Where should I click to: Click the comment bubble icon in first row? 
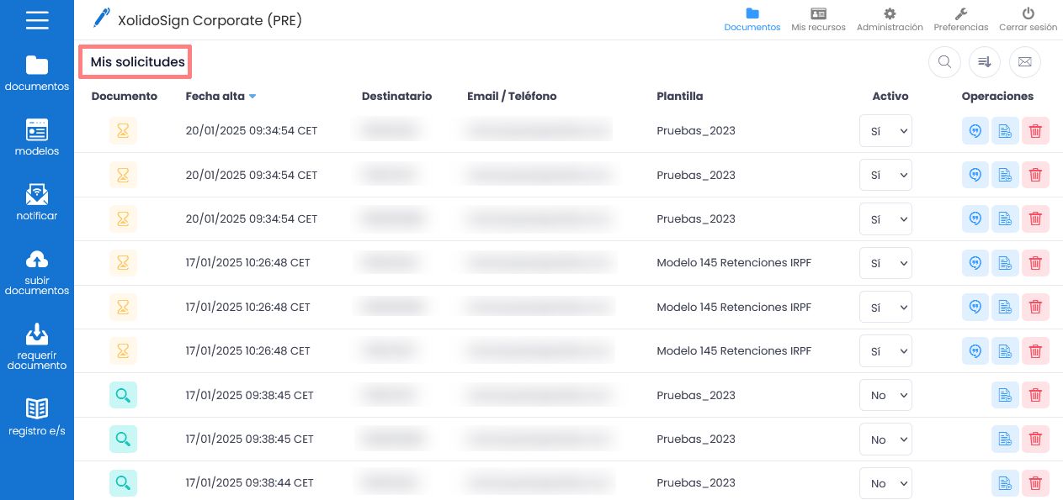tap(975, 130)
